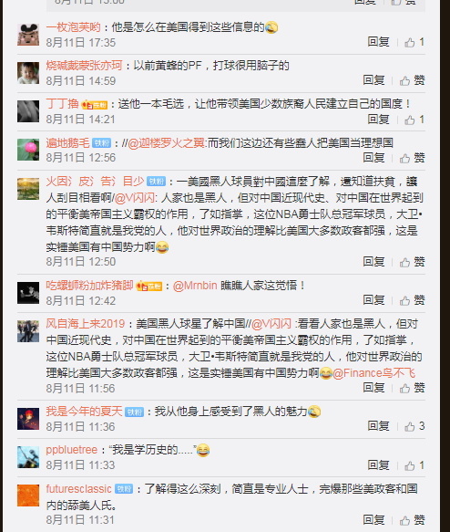450x532 pixels.
Task: Open the username link ppbluetree
Action: click(72, 450)
